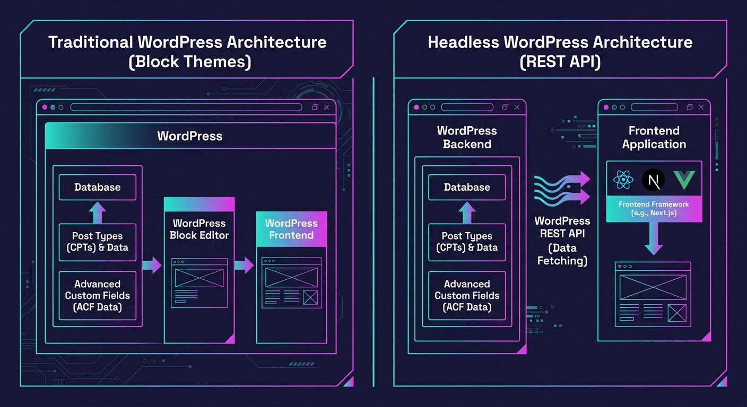
Task: Click the green Vue logo icon
Action: [x=684, y=181]
